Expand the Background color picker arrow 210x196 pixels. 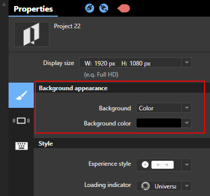pyautogui.click(x=187, y=123)
